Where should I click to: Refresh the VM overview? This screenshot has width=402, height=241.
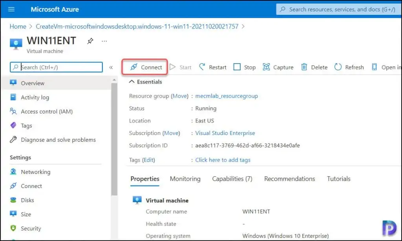click(x=349, y=67)
